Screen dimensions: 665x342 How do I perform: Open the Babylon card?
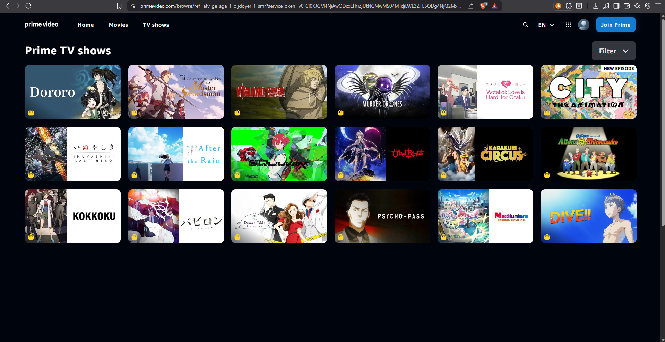coord(176,216)
